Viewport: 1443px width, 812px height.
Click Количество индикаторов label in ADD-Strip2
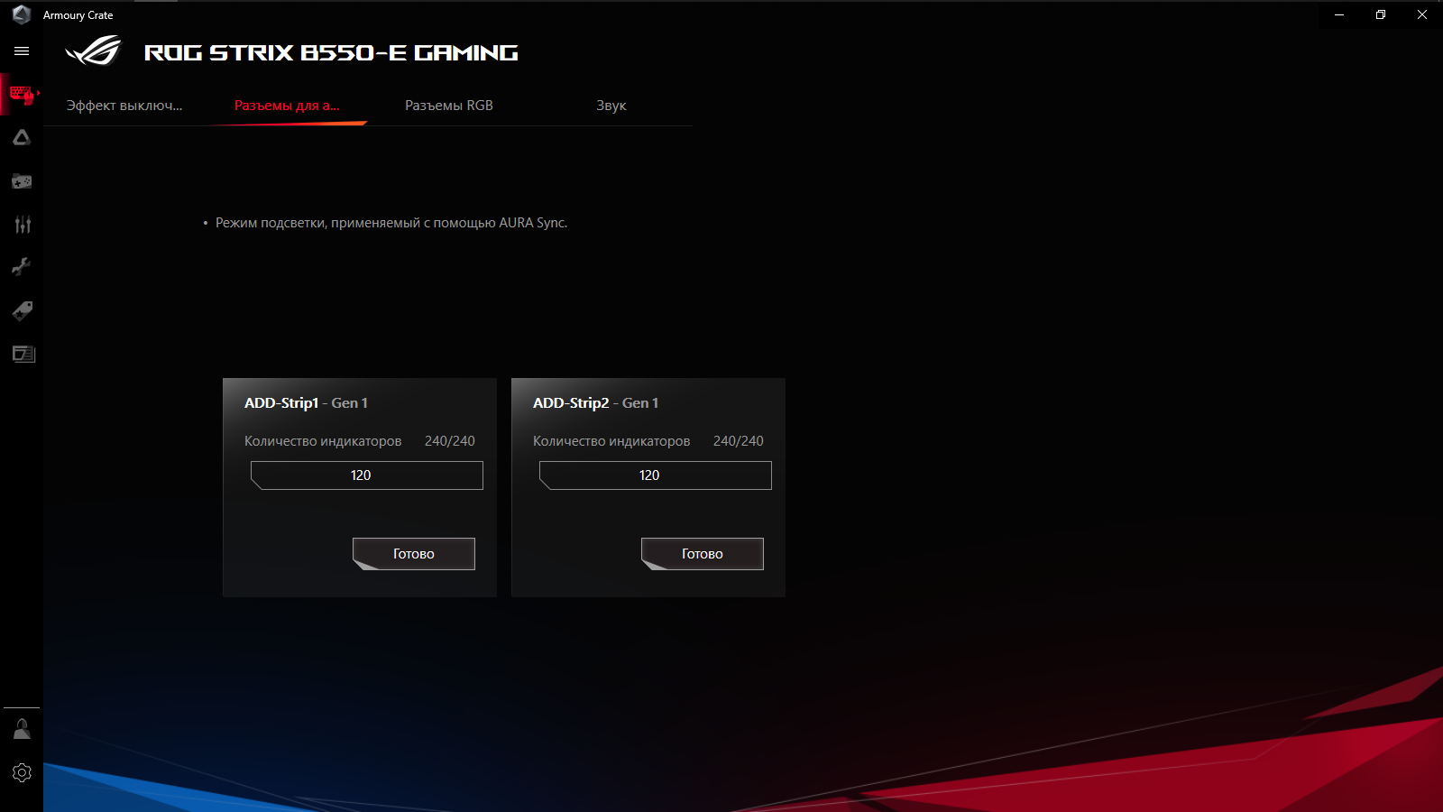(611, 441)
